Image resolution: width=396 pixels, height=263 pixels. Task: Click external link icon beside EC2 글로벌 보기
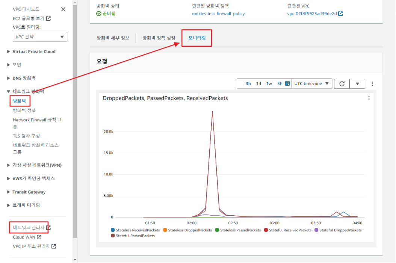coord(48,18)
